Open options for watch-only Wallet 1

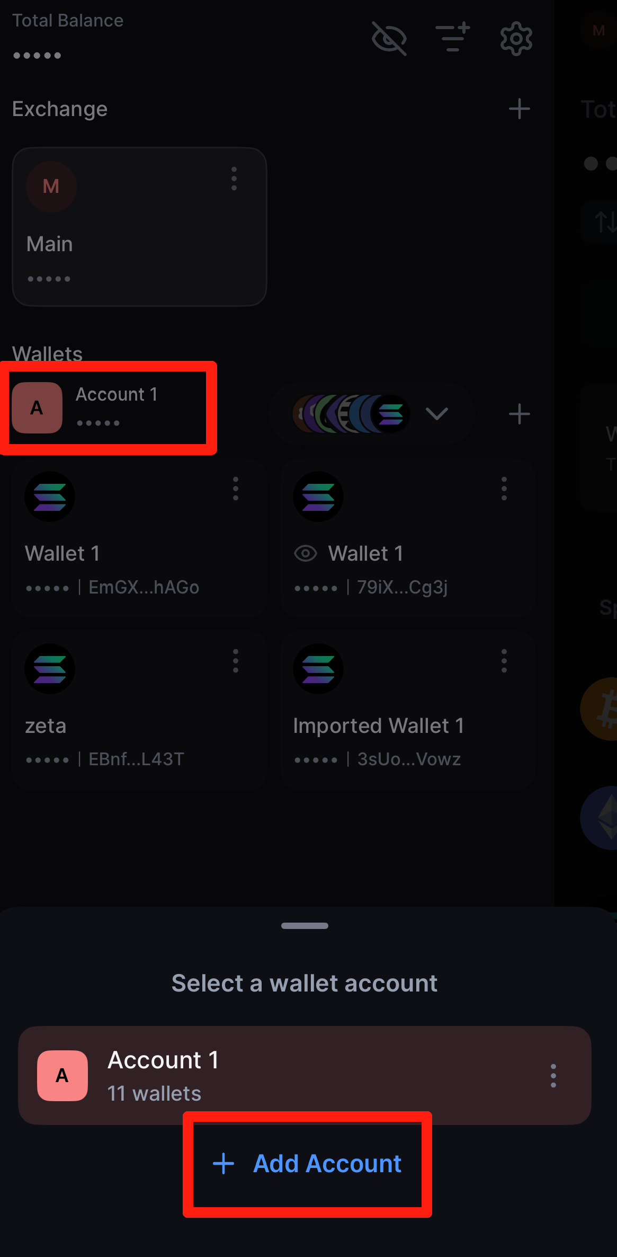pyautogui.click(x=504, y=489)
